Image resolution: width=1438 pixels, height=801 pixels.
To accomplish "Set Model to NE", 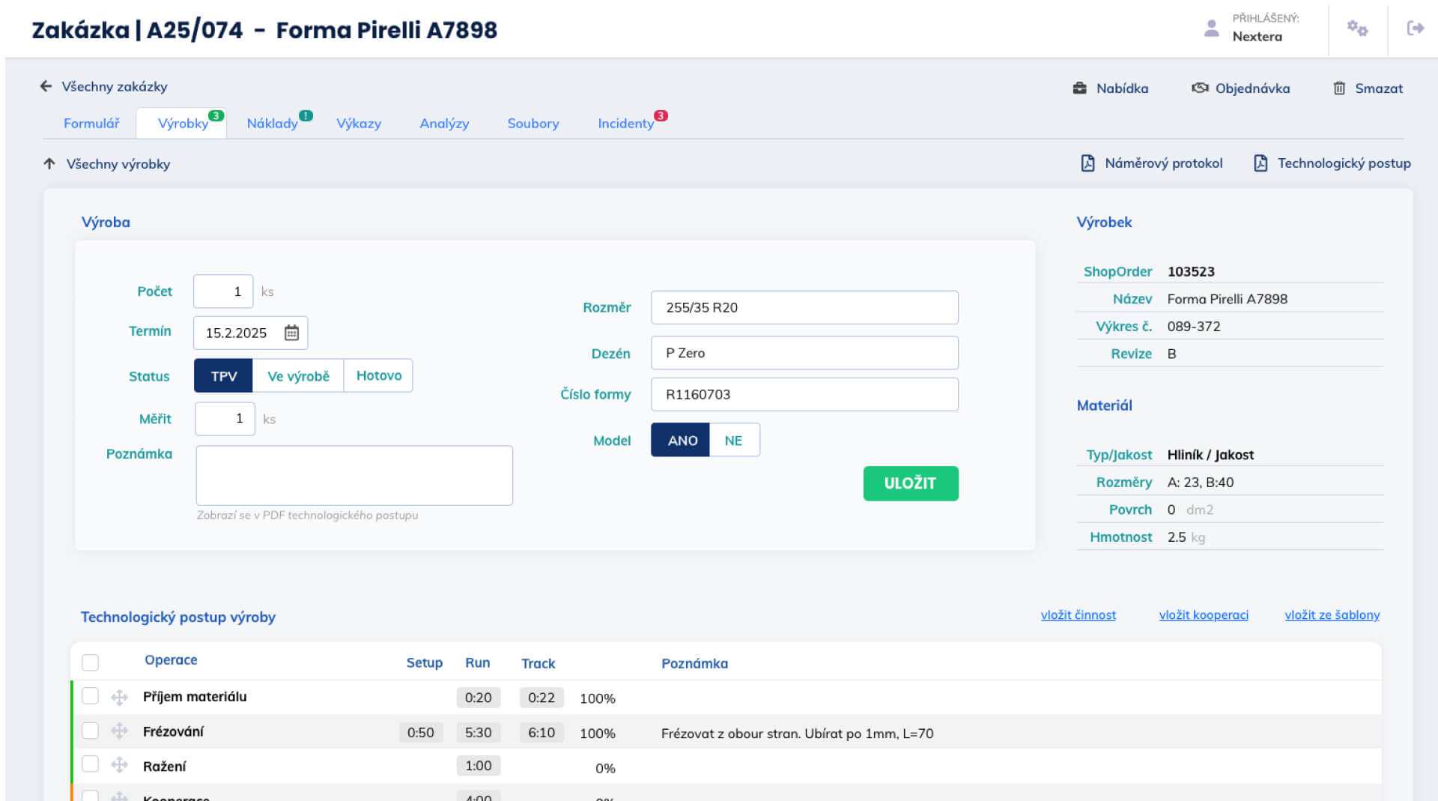I will (x=734, y=440).
